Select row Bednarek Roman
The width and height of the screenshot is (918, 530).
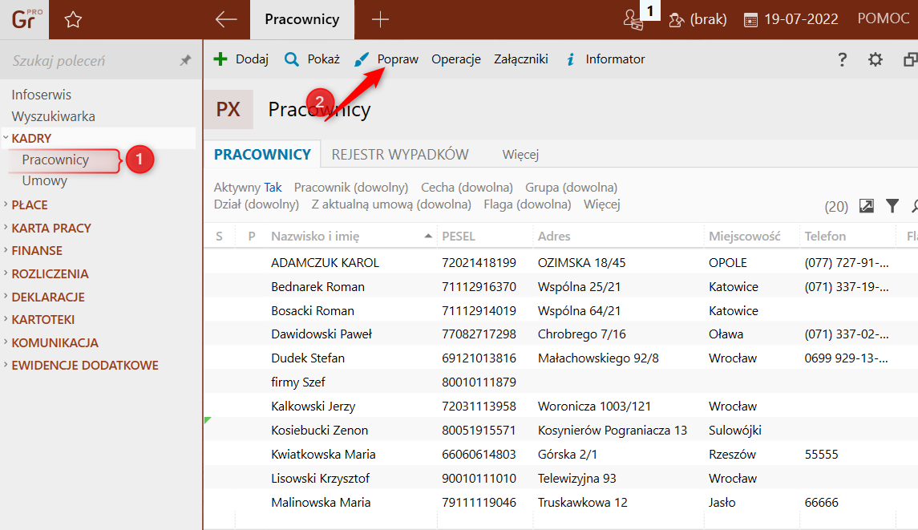561,287
